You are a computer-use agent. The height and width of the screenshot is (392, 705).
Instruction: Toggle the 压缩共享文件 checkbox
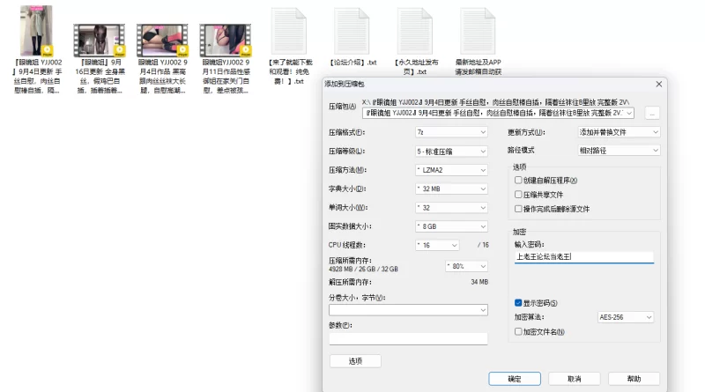[519, 195]
